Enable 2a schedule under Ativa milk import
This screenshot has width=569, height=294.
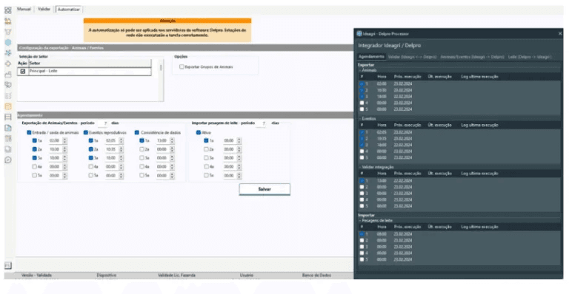tap(206, 149)
